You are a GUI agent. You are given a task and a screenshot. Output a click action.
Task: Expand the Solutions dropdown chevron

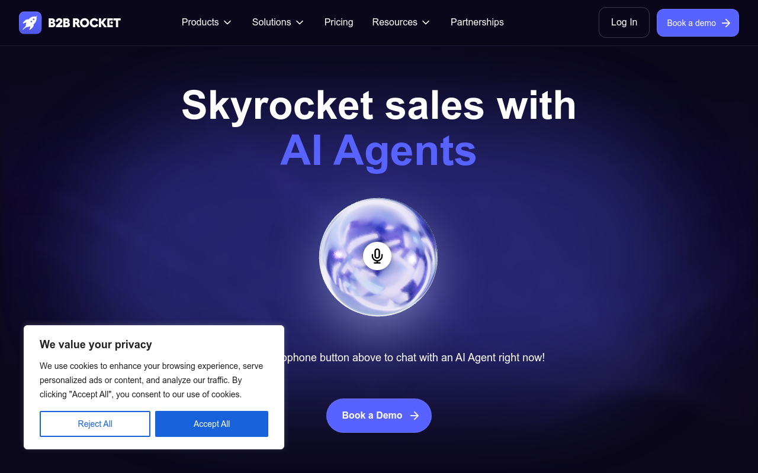pos(300,22)
